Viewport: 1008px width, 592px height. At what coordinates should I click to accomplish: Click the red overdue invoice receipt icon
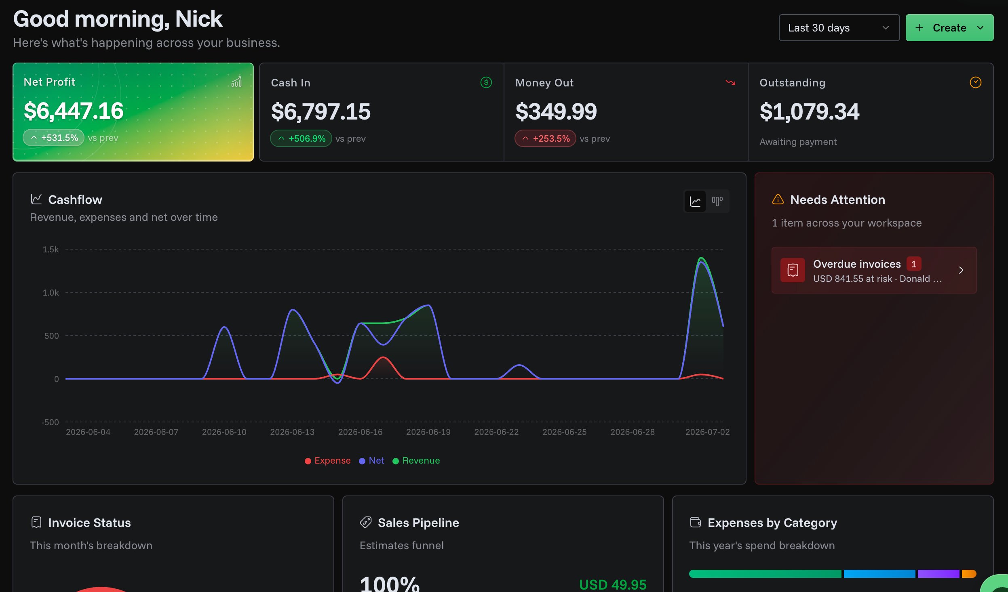coord(793,270)
